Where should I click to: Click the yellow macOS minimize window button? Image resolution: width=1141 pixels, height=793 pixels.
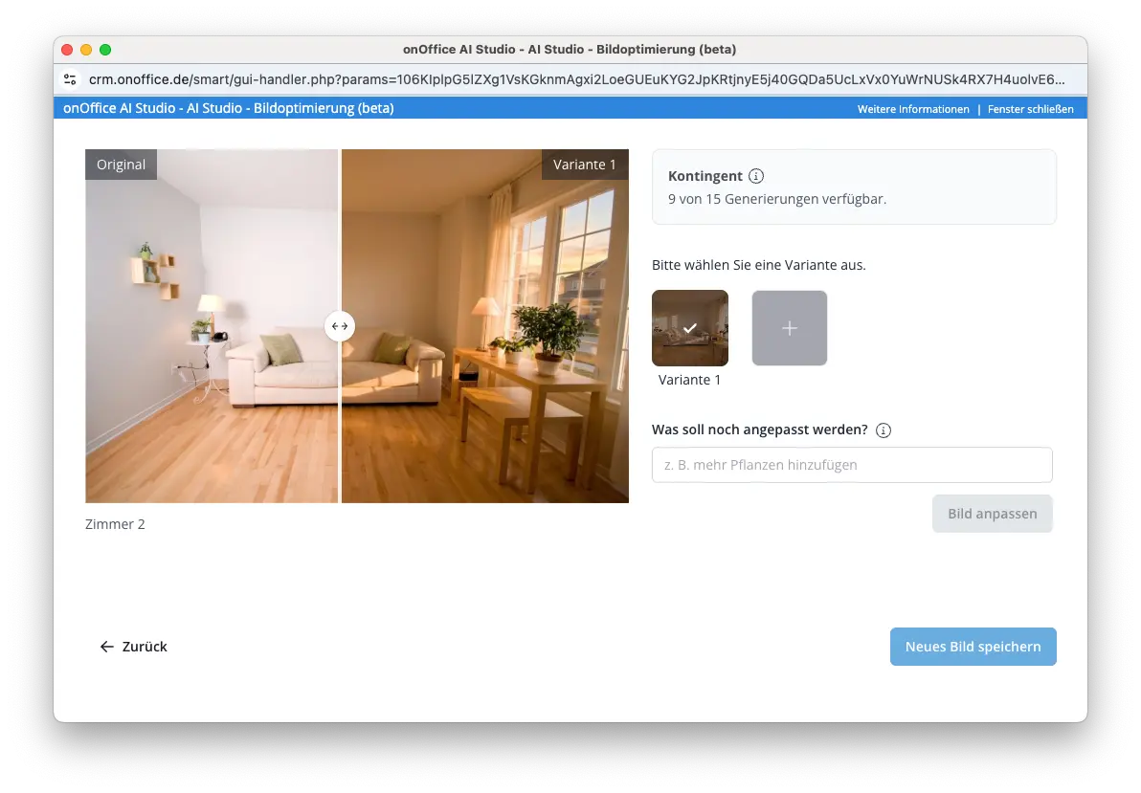(86, 50)
